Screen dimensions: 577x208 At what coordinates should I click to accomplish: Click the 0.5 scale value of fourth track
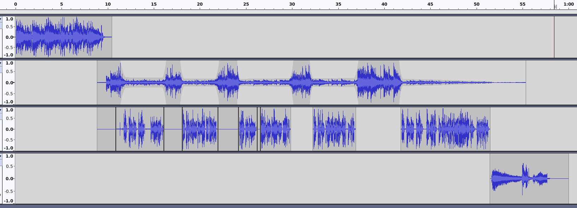[10, 166]
